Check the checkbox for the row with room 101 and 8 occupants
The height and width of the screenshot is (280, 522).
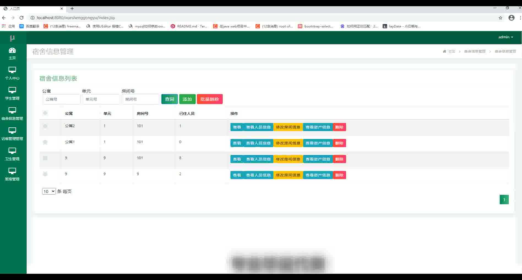tap(45, 158)
